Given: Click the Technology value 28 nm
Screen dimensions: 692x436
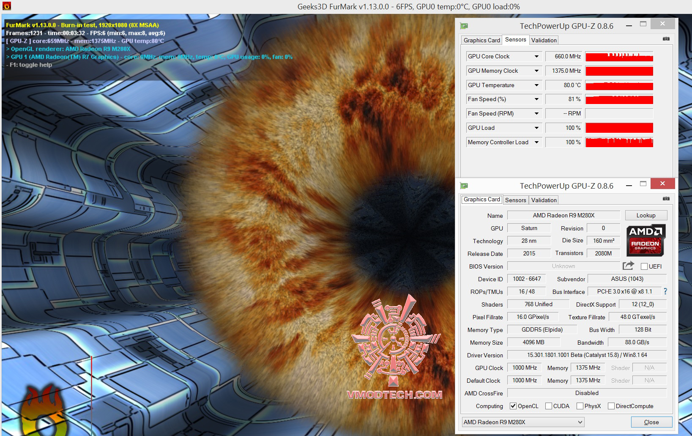Looking at the screenshot, I should pyautogui.click(x=529, y=241).
